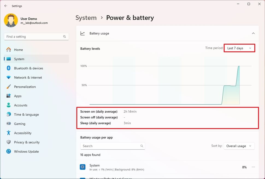Open Accessibility via its sidebar icon

click(x=8, y=133)
